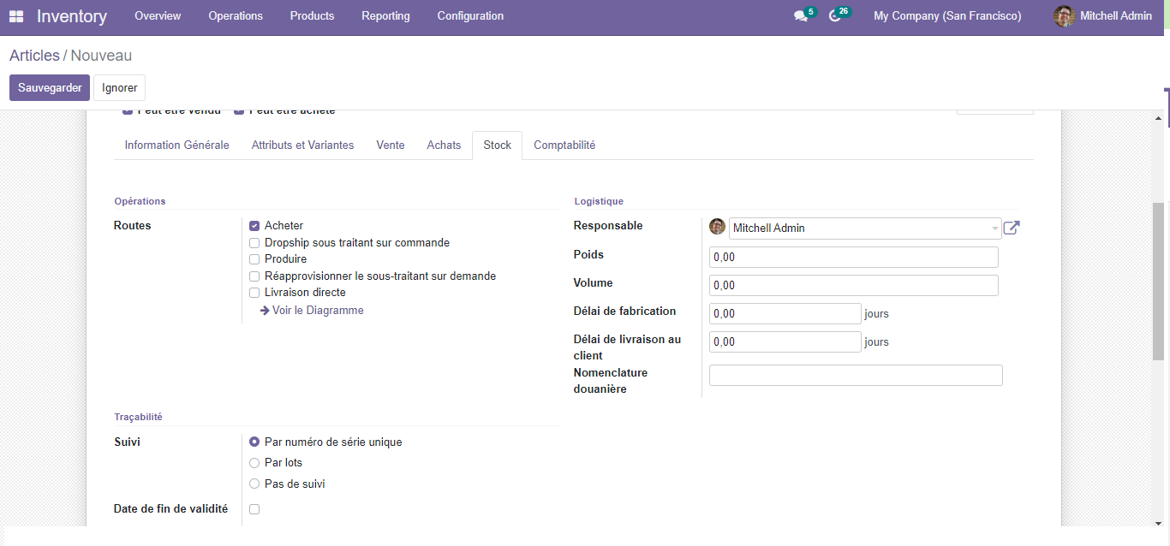
Task: Switch to the Achats tab
Action: click(444, 145)
